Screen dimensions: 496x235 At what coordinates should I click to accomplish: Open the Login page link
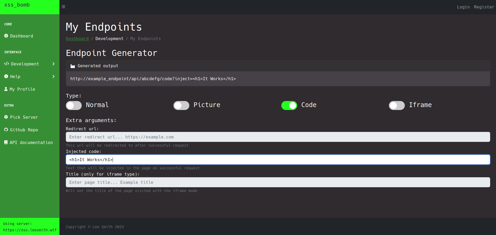(463, 7)
